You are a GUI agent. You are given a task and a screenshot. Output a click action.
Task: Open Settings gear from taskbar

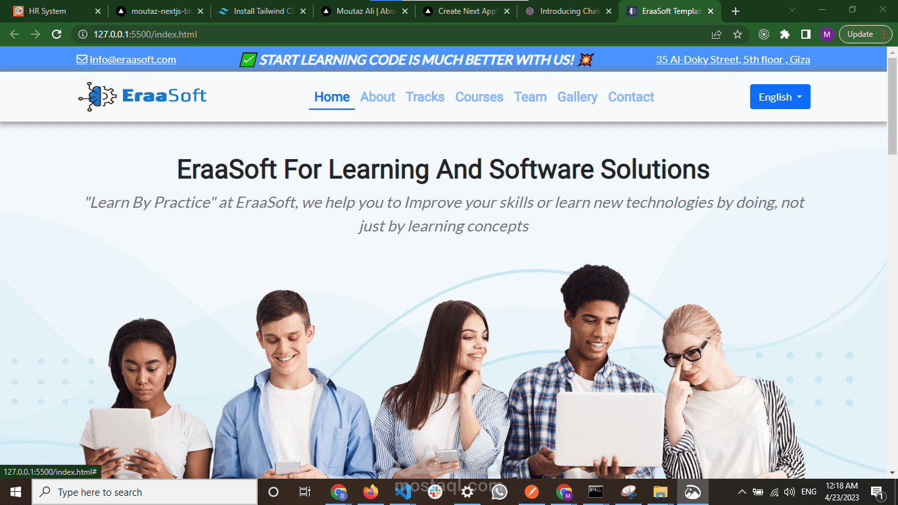[x=467, y=492]
